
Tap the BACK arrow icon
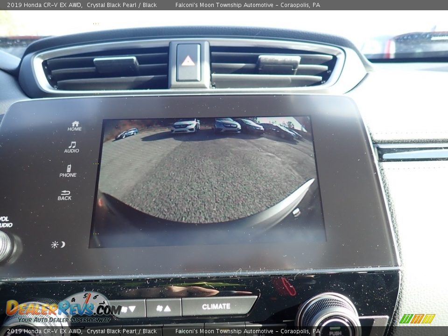point(65,195)
